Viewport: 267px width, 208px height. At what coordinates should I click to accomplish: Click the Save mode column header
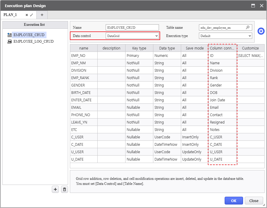tap(194, 48)
